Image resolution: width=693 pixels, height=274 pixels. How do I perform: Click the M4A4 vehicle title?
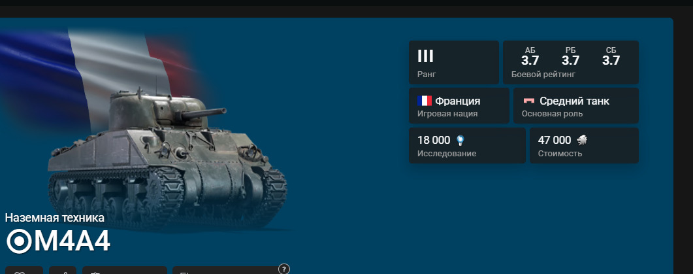[72, 242]
